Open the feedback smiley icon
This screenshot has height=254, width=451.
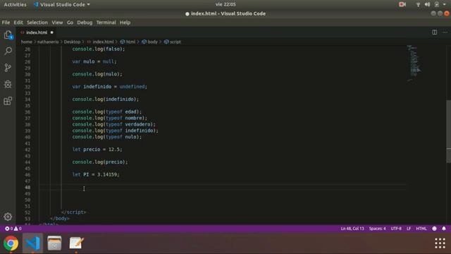click(x=434, y=229)
